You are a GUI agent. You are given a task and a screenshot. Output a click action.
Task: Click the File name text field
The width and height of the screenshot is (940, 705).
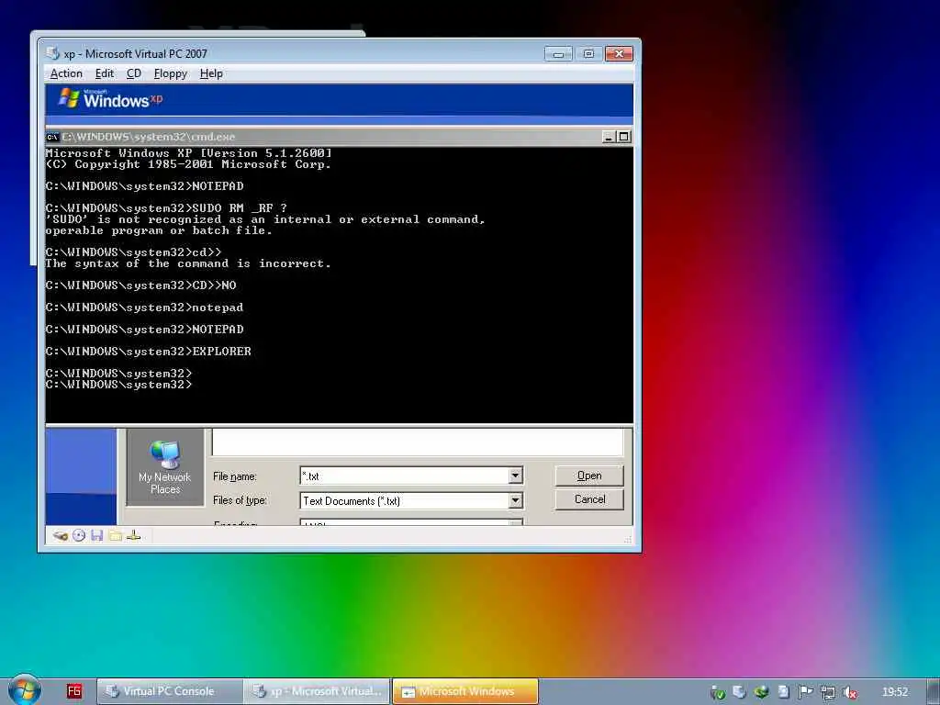(x=405, y=476)
